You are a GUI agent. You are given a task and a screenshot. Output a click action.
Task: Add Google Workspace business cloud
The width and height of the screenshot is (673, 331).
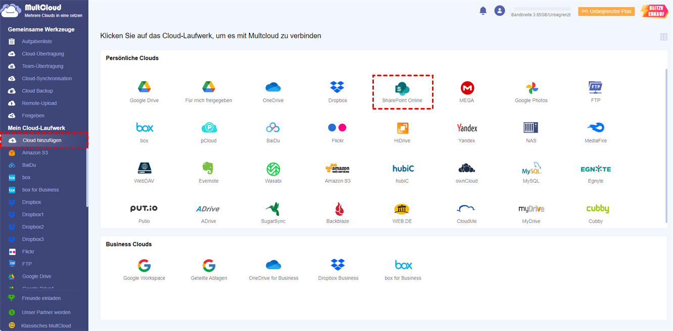tap(144, 270)
